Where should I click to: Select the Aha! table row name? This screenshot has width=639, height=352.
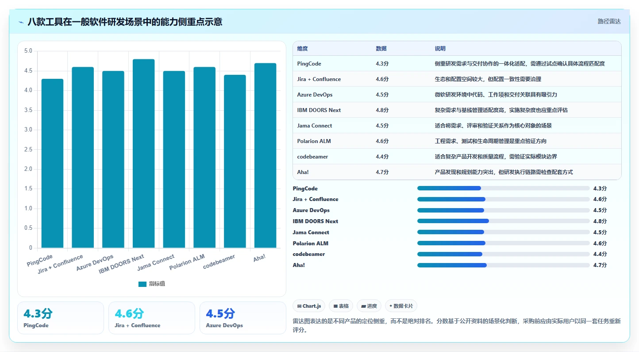[303, 172]
